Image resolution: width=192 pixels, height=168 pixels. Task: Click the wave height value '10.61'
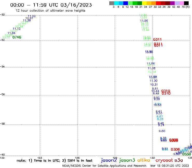pyautogui.click(x=29, y=18)
